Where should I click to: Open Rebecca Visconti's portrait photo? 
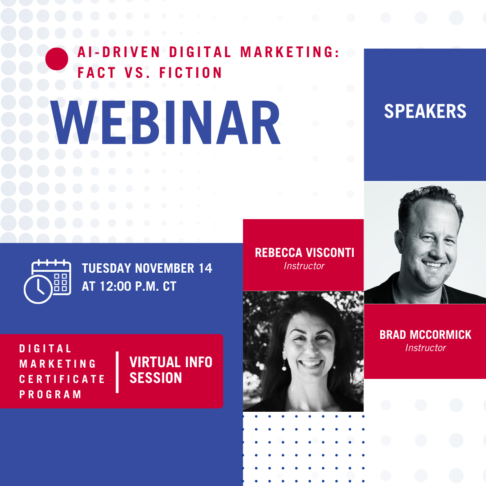(303, 351)
